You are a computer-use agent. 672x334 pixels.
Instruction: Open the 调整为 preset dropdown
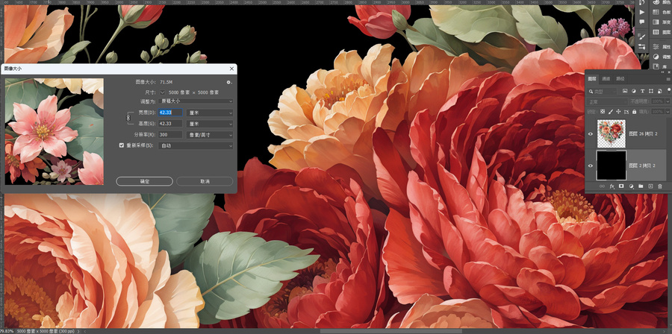(196, 101)
